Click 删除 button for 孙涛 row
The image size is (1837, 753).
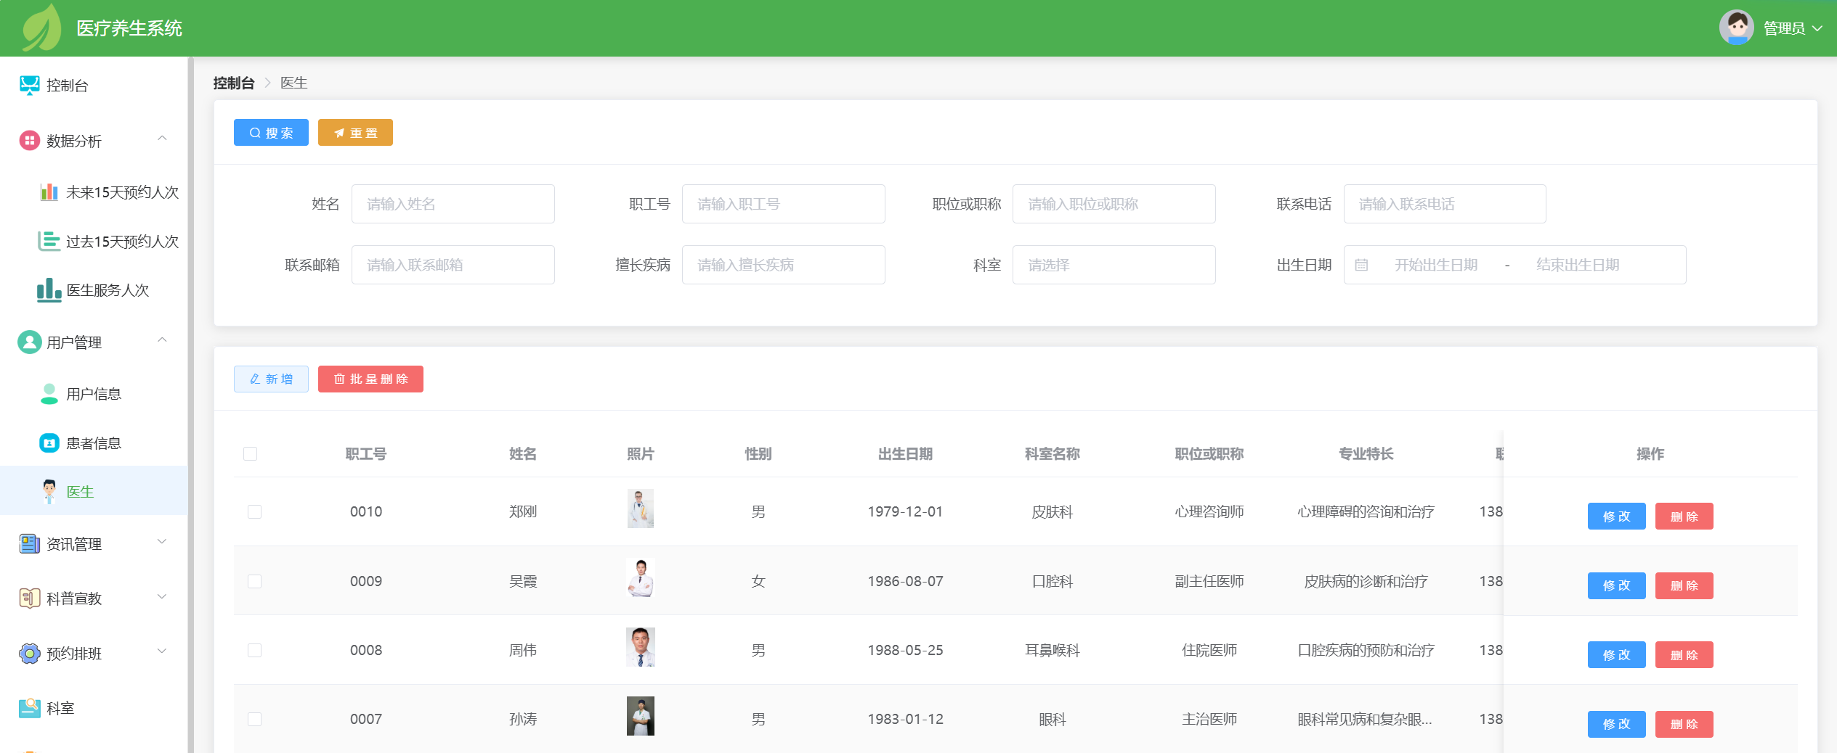pyautogui.click(x=1684, y=724)
